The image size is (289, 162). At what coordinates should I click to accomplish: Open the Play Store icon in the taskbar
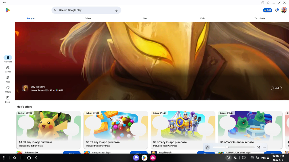pos(144,158)
